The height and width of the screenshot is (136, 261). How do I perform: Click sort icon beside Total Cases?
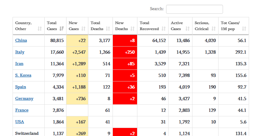click(x=62, y=29)
